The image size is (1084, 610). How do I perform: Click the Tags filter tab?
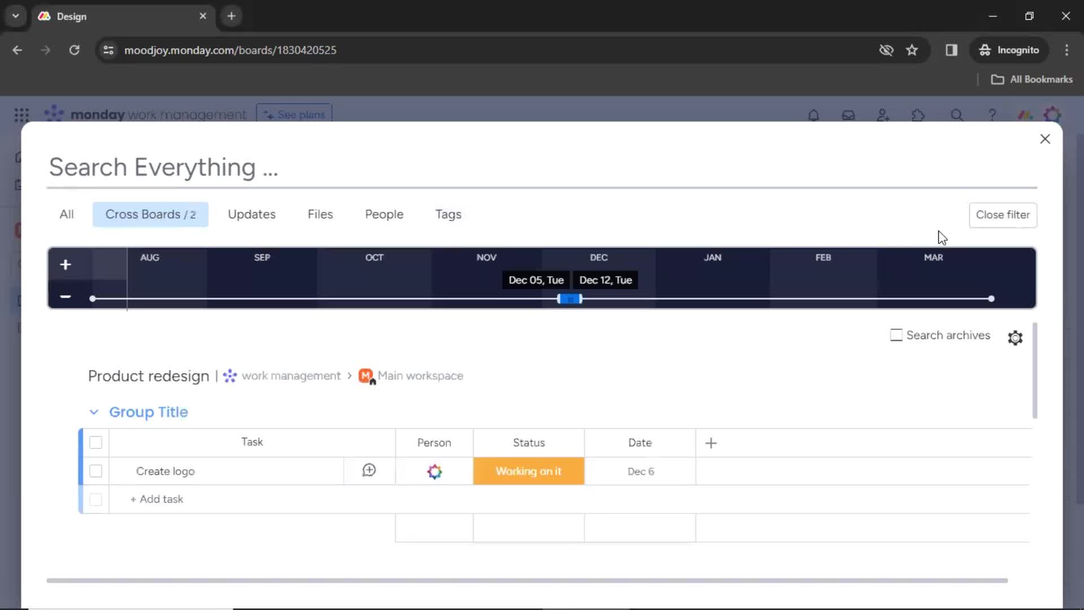448,215
